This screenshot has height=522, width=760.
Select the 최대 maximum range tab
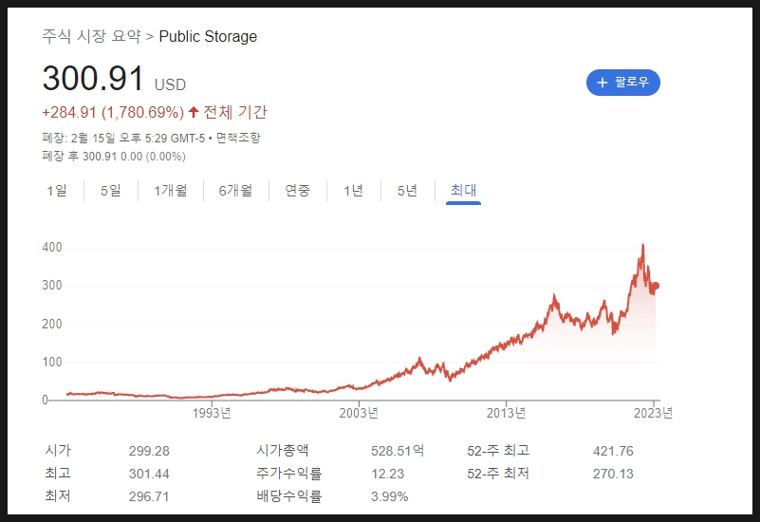(x=463, y=191)
